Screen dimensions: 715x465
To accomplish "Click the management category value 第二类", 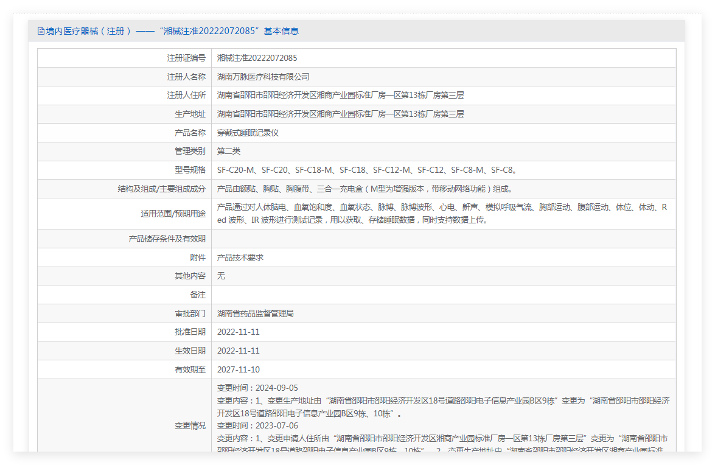I will 229,151.
